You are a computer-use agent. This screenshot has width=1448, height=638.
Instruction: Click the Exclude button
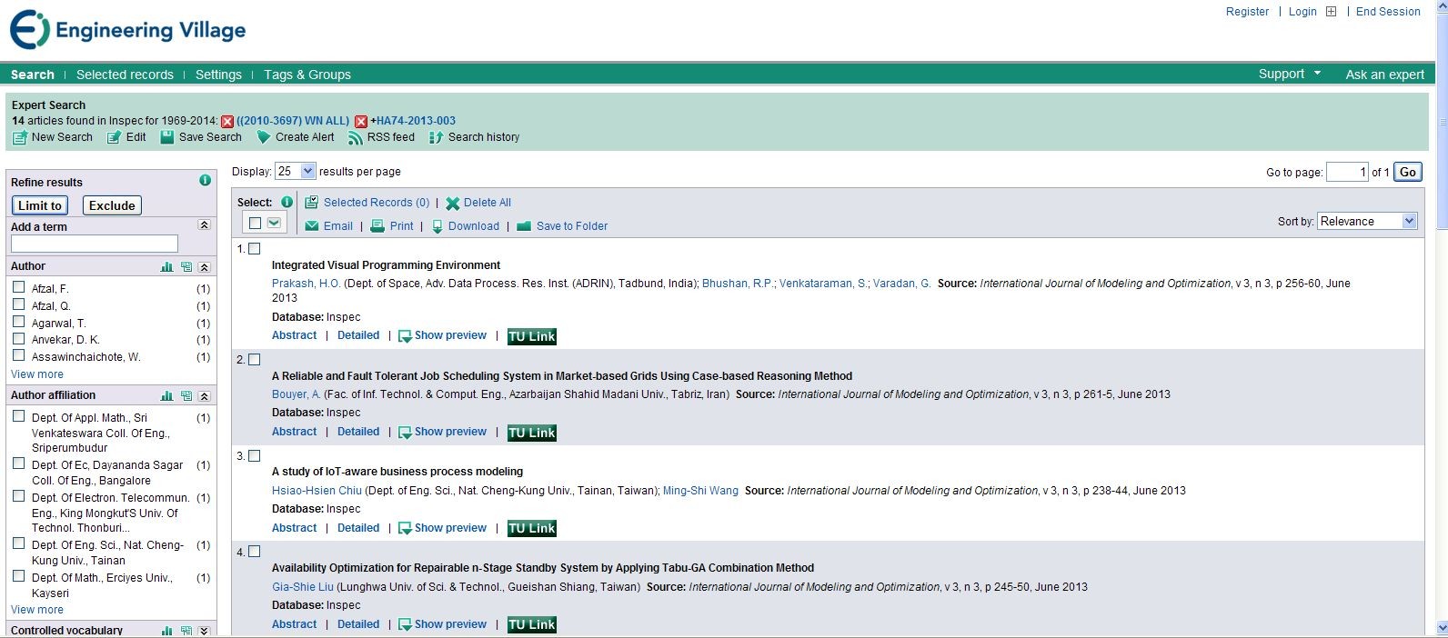click(112, 205)
